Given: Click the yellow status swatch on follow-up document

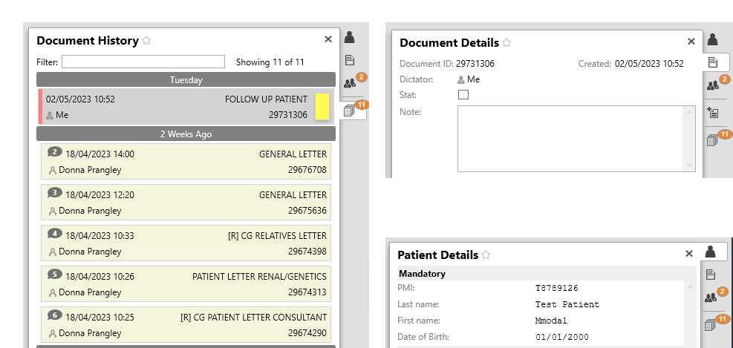Looking at the screenshot, I should click(x=322, y=107).
